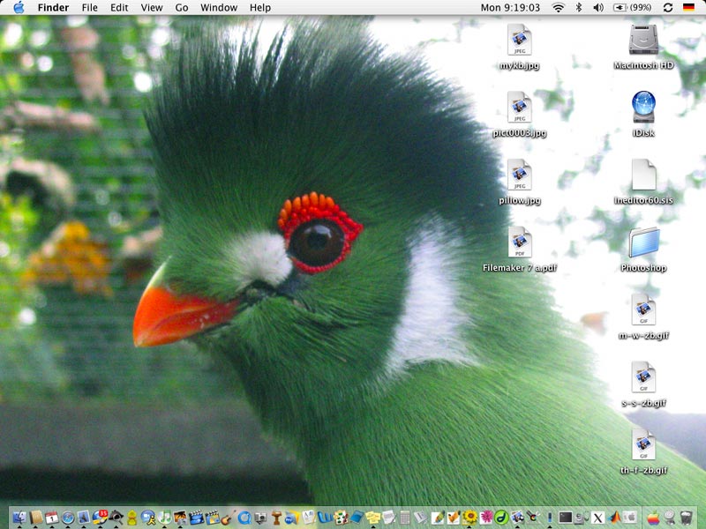Open the Macintosh HD drive icon
This screenshot has width=706, height=529.
tap(643, 41)
